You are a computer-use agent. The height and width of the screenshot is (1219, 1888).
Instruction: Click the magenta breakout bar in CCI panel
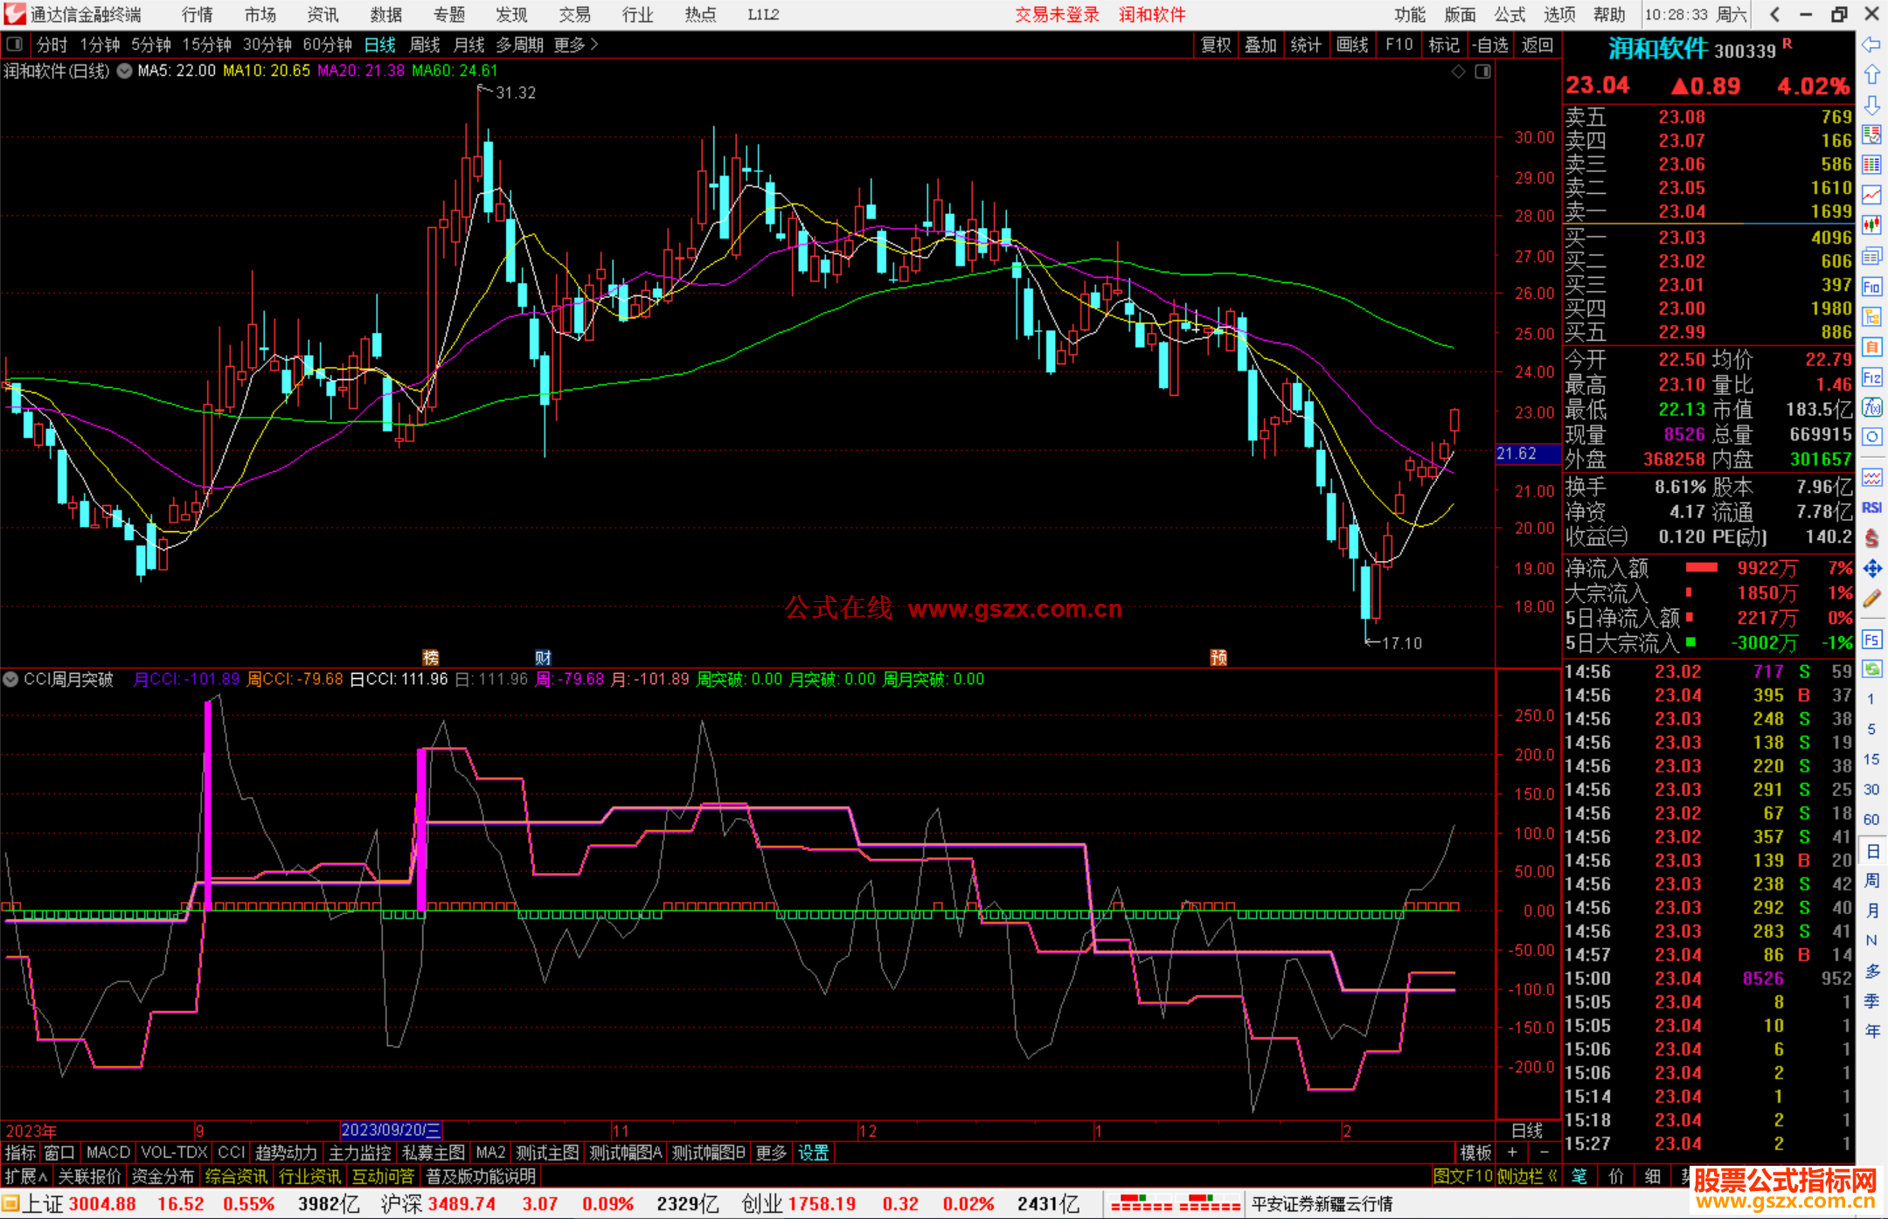point(208,804)
